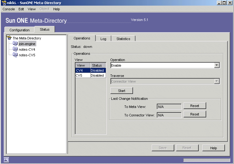
Task: Minimize the SunONE Meta-Directory window
Action: click(x=219, y=3)
